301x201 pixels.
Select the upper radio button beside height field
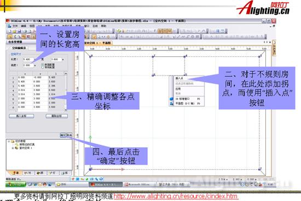click(x=43, y=65)
